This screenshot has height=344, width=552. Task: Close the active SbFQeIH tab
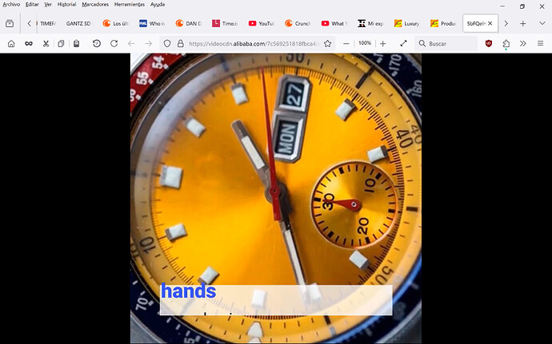coord(490,23)
